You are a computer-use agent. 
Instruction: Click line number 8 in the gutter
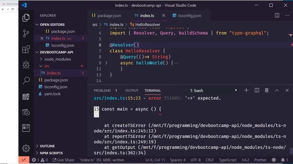click(100, 57)
